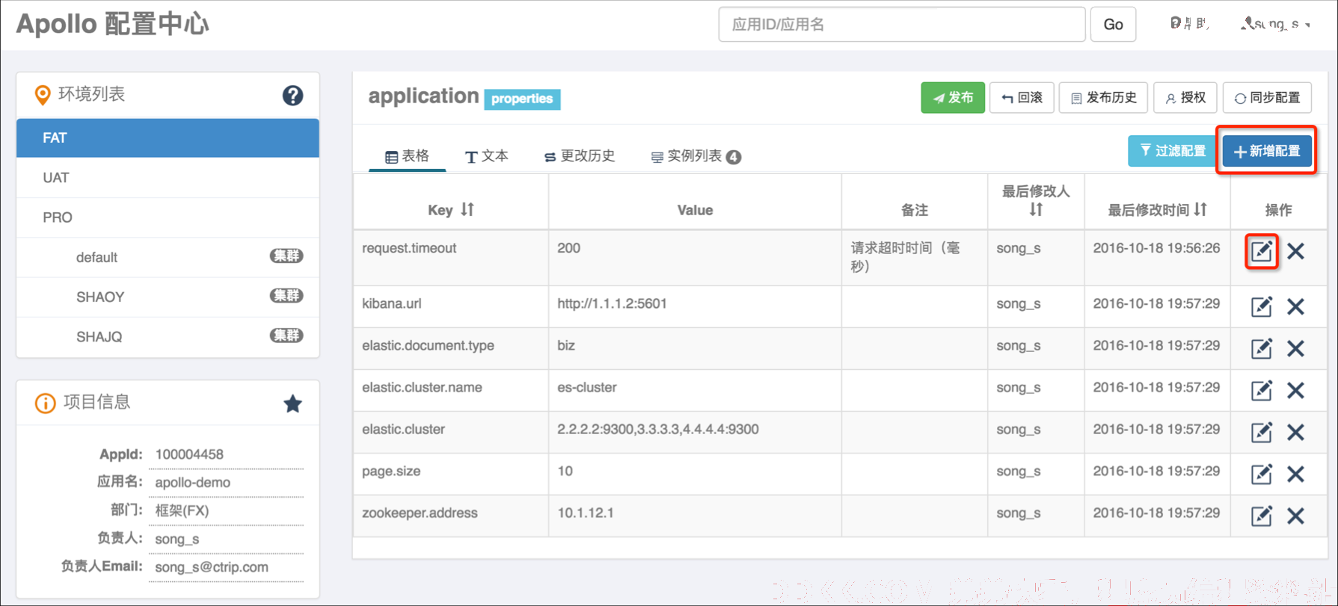Delete the elastic.cluster.name row
The width and height of the screenshot is (1338, 606).
click(1295, 390)
